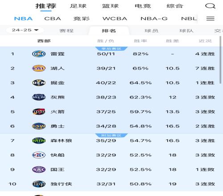The image size is (223, 196).
Task: Tap the Grizzlies MEM team logo
Action: click(x=39, y=97)
